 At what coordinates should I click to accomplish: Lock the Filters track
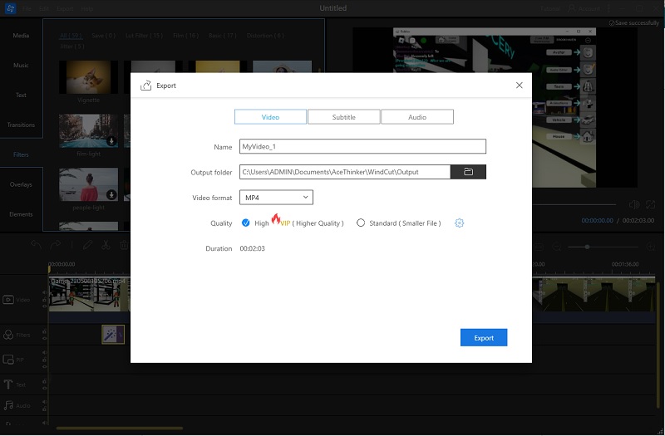point(45,331)
